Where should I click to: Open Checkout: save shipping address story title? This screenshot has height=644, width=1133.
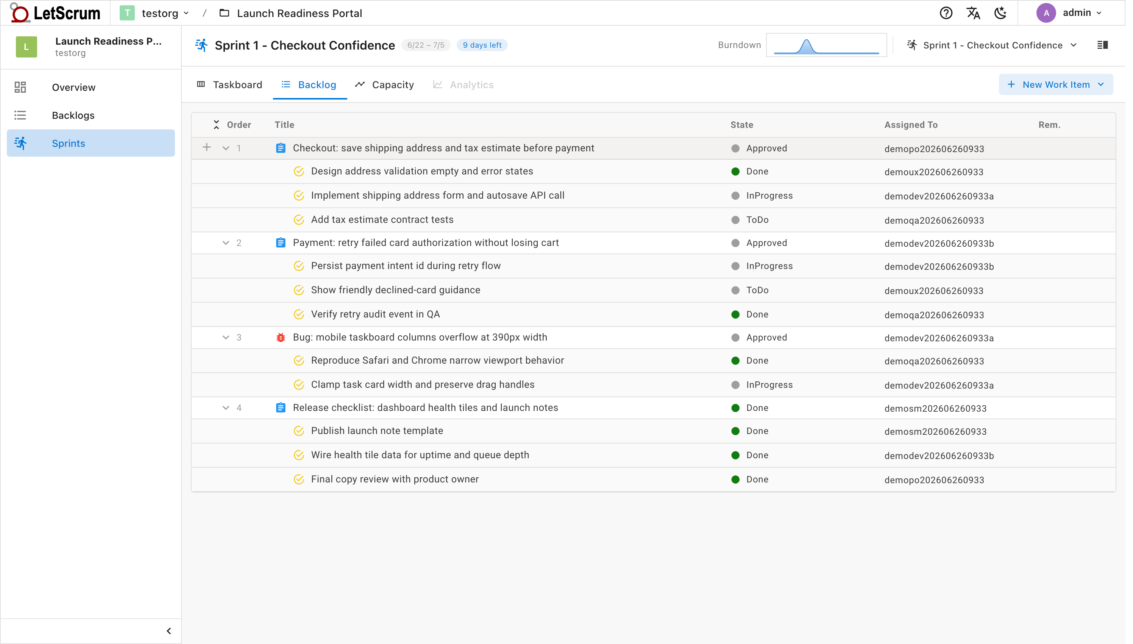[443, 148]
